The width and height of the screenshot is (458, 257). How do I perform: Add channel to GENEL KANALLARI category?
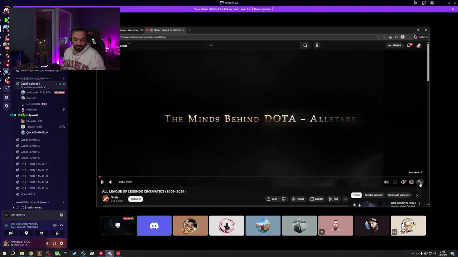64,79
